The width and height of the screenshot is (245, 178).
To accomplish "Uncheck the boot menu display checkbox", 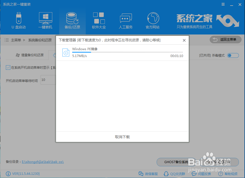I will click(8, 67).
